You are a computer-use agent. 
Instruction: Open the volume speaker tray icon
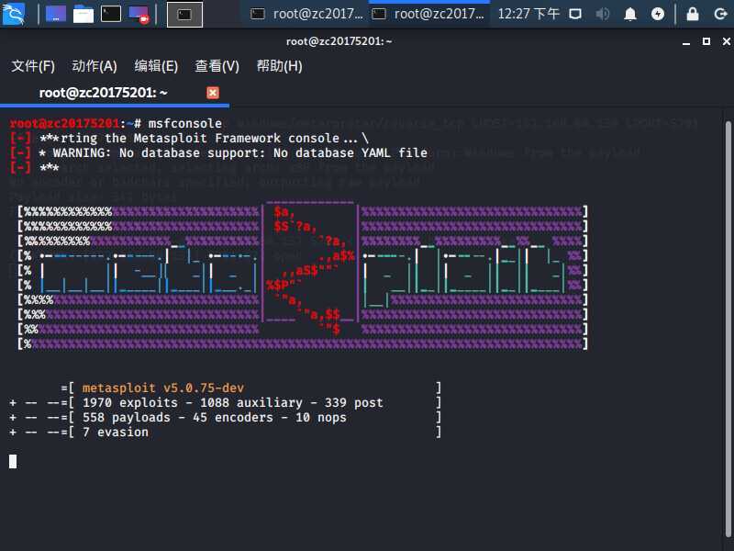(603, 14)
